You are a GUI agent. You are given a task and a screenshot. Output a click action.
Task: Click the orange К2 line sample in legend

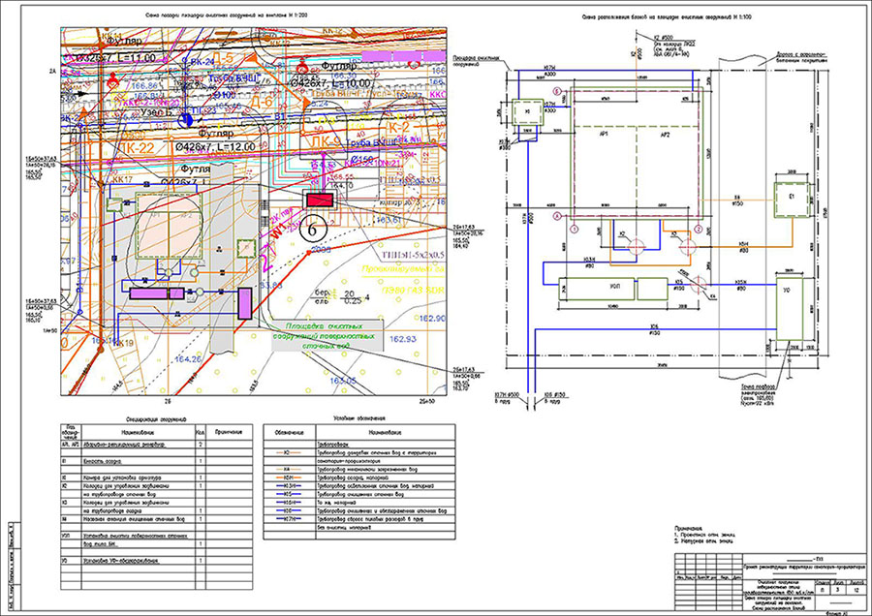click(x=289, y=452)
